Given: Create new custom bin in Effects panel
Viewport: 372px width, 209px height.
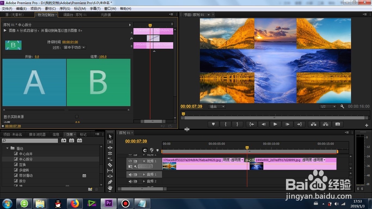Looking at the screenshot, I should coord(90,189).
